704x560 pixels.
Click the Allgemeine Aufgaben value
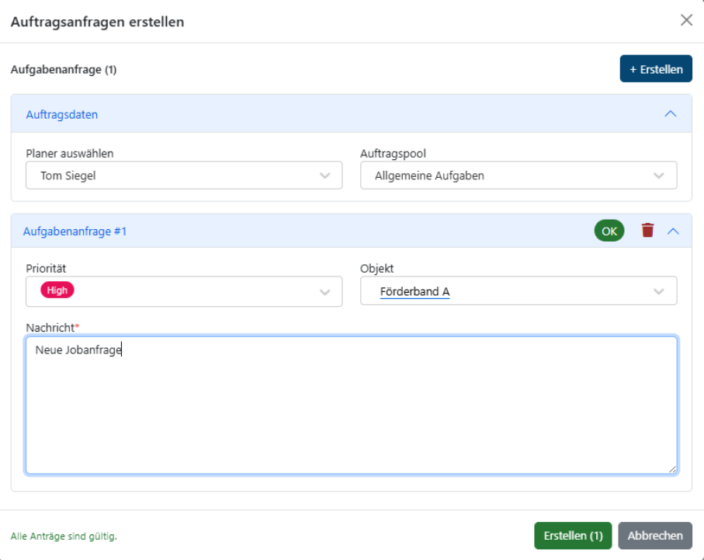(x=429, y=176)
